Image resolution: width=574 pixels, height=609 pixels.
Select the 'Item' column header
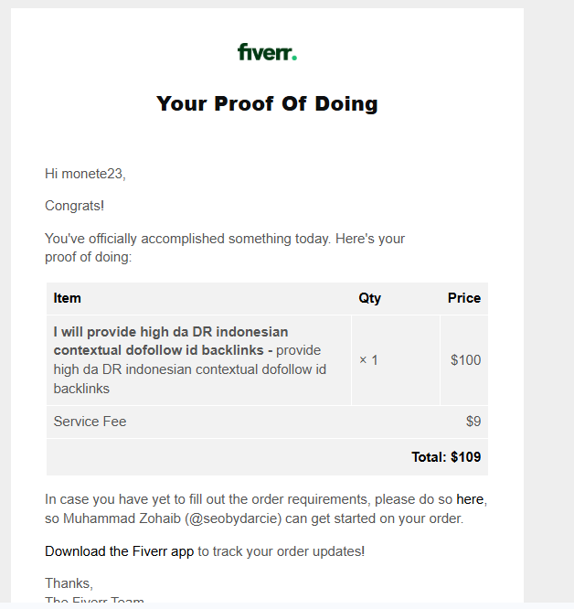pyautogui.click(x=68, y=298)
